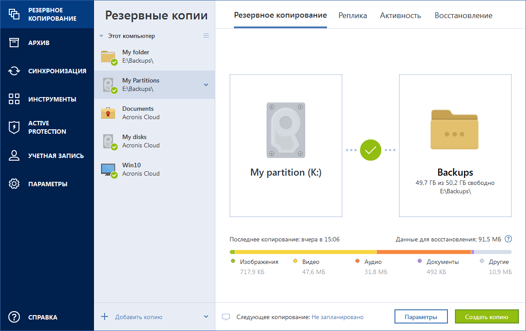
Task: Switch to the Реплика tab
Action: pos(353,15)
